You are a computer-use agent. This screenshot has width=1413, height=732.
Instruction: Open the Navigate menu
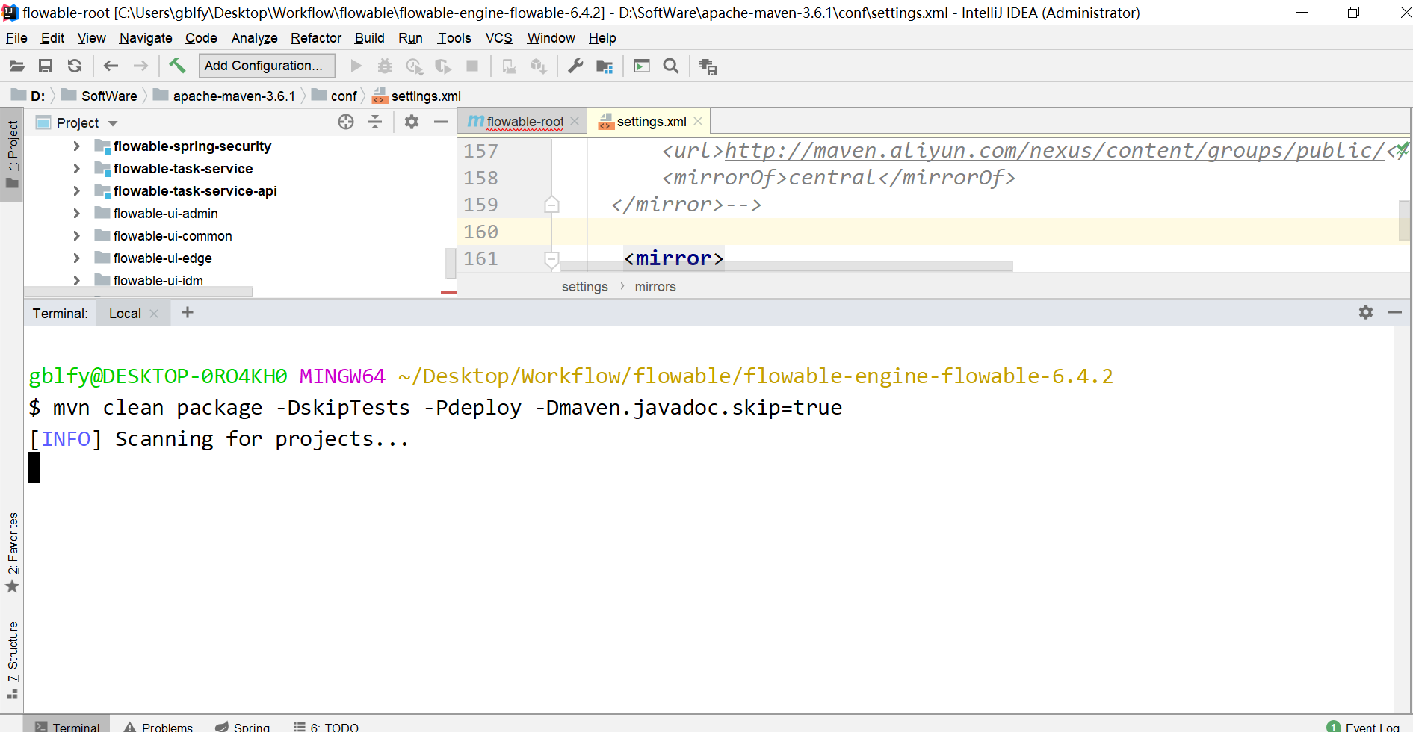tap(146, 38)
